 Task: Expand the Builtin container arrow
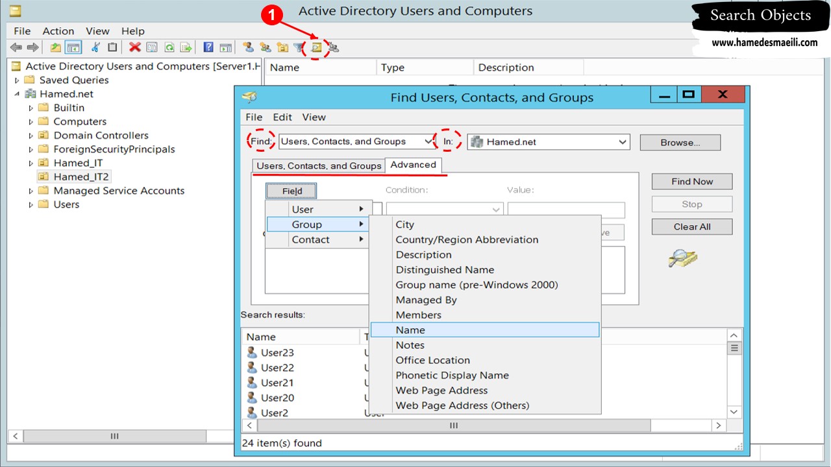click(x=31, y=108)
